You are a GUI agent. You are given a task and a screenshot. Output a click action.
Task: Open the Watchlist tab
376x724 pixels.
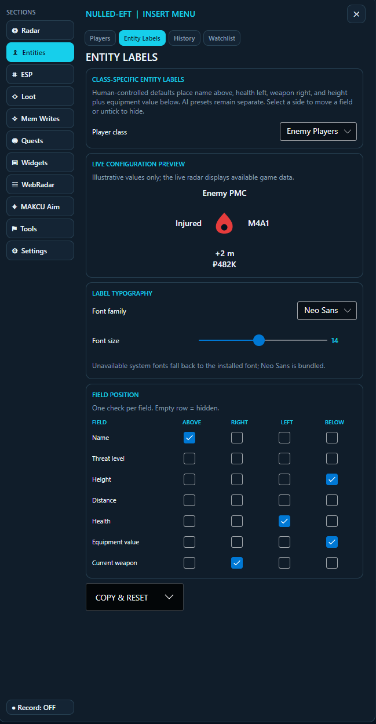point(222,38)
